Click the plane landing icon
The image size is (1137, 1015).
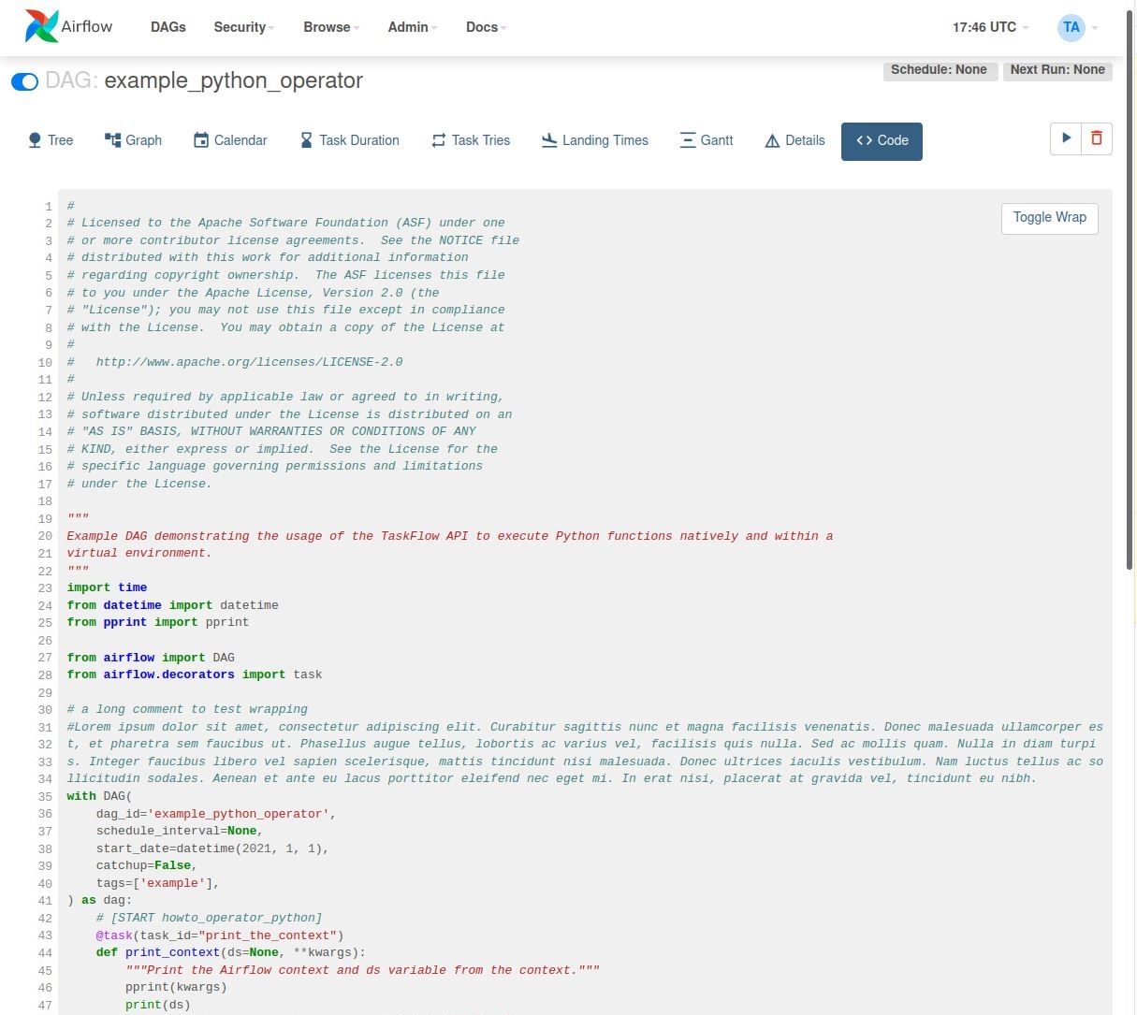click(549, 140)
